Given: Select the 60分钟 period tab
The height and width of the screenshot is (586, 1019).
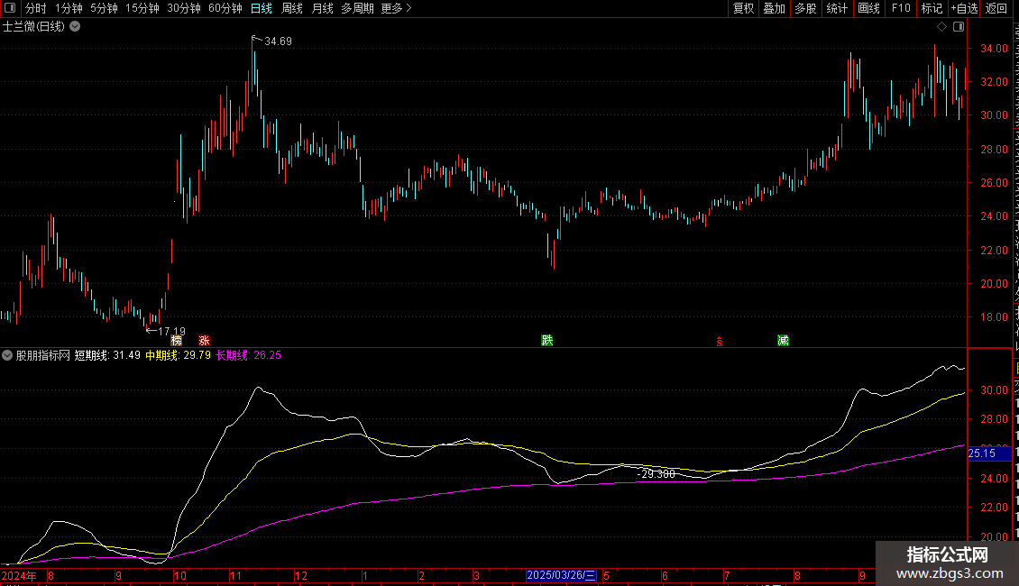Looking at the screenshot, I should coord(225,8).
